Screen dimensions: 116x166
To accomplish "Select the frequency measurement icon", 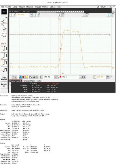I will [x=4, y=41].
